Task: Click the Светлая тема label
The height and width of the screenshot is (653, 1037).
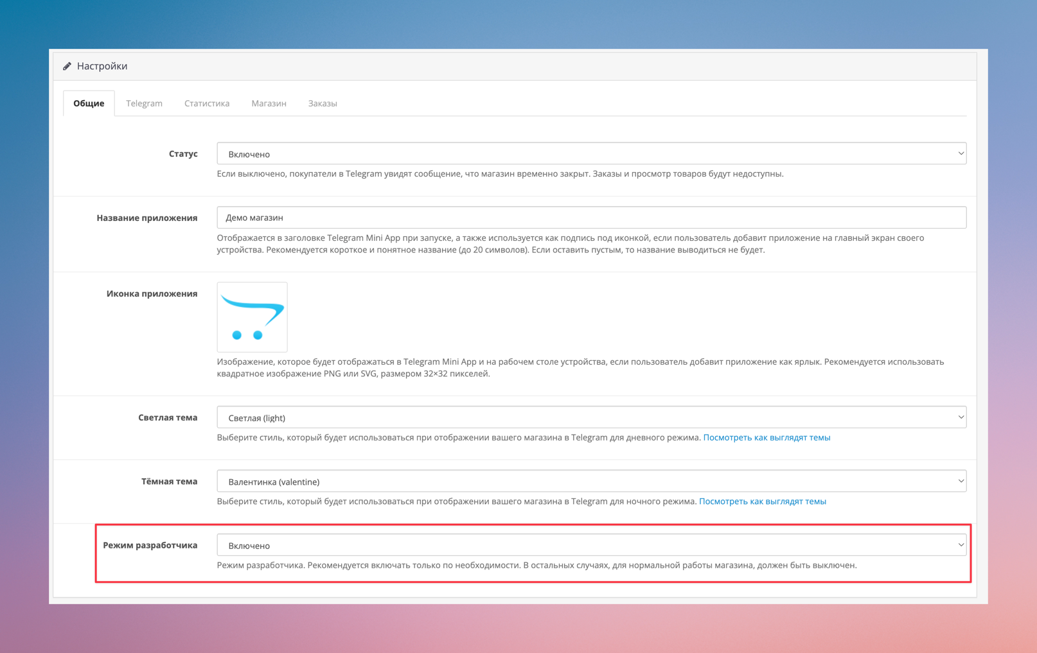Action: point(168,418)
